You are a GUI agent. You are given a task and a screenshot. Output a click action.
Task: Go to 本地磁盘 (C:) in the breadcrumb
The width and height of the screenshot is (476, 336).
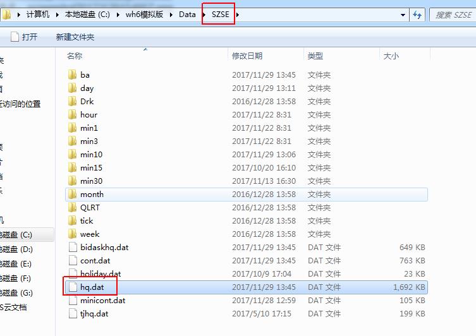[x=87, y=15]
